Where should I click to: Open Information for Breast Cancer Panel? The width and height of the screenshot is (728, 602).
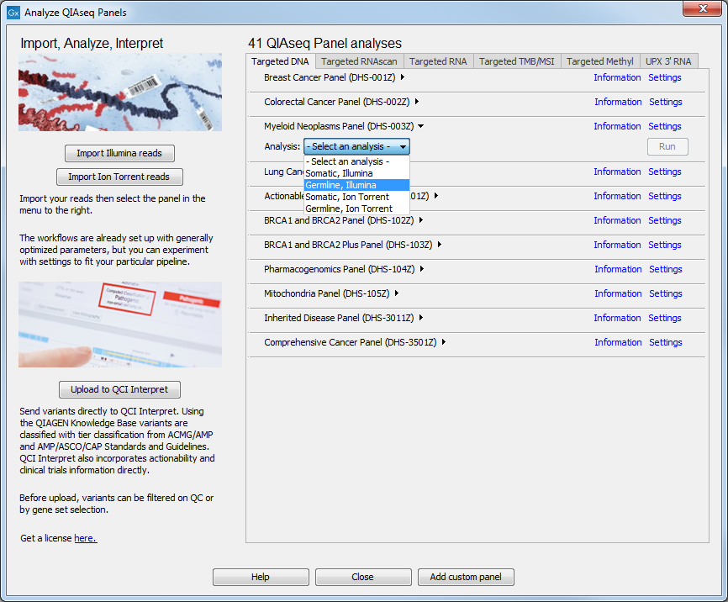click(617, 77)
